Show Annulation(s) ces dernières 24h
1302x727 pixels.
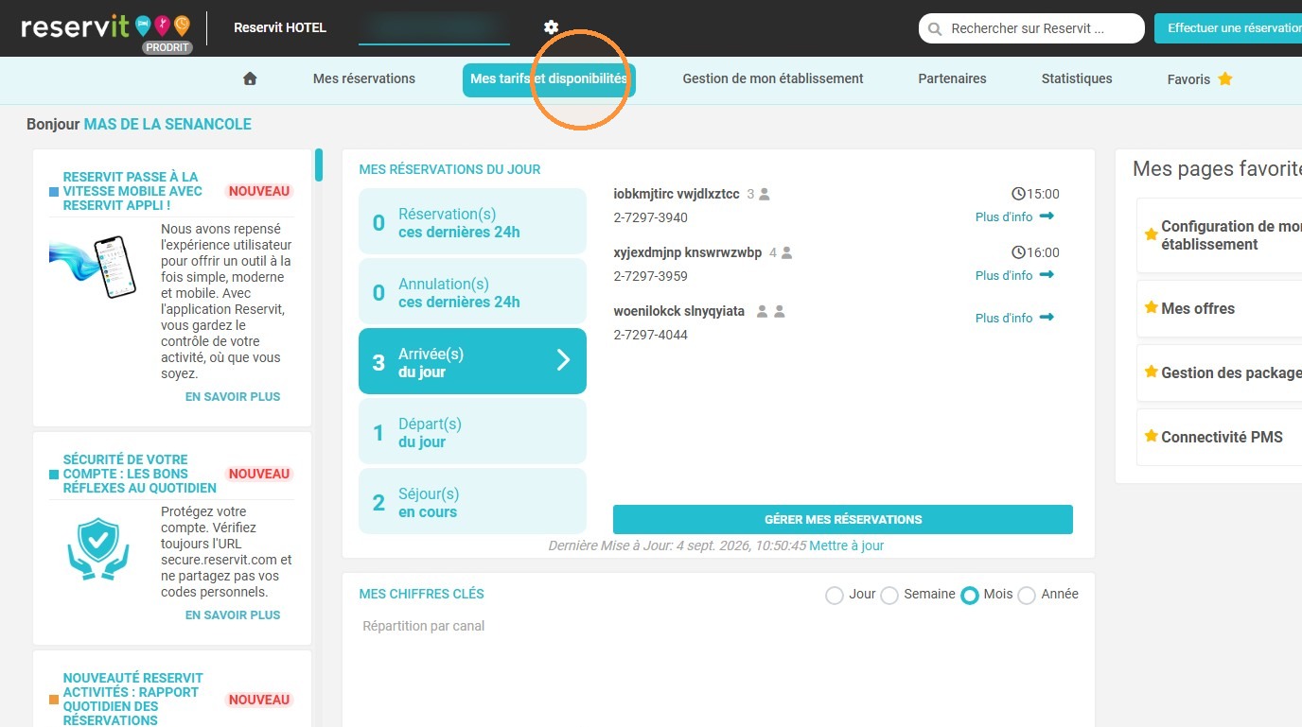click(472, 292)
